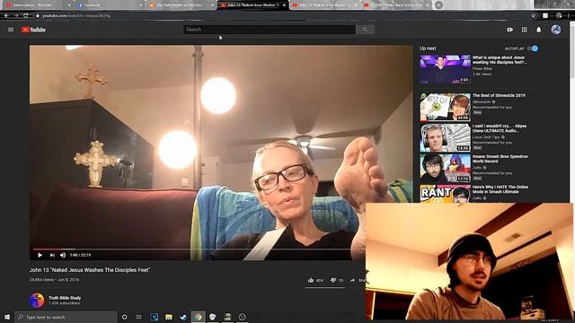
Task: Like the video with thumbs up
Action: (311, 280)
